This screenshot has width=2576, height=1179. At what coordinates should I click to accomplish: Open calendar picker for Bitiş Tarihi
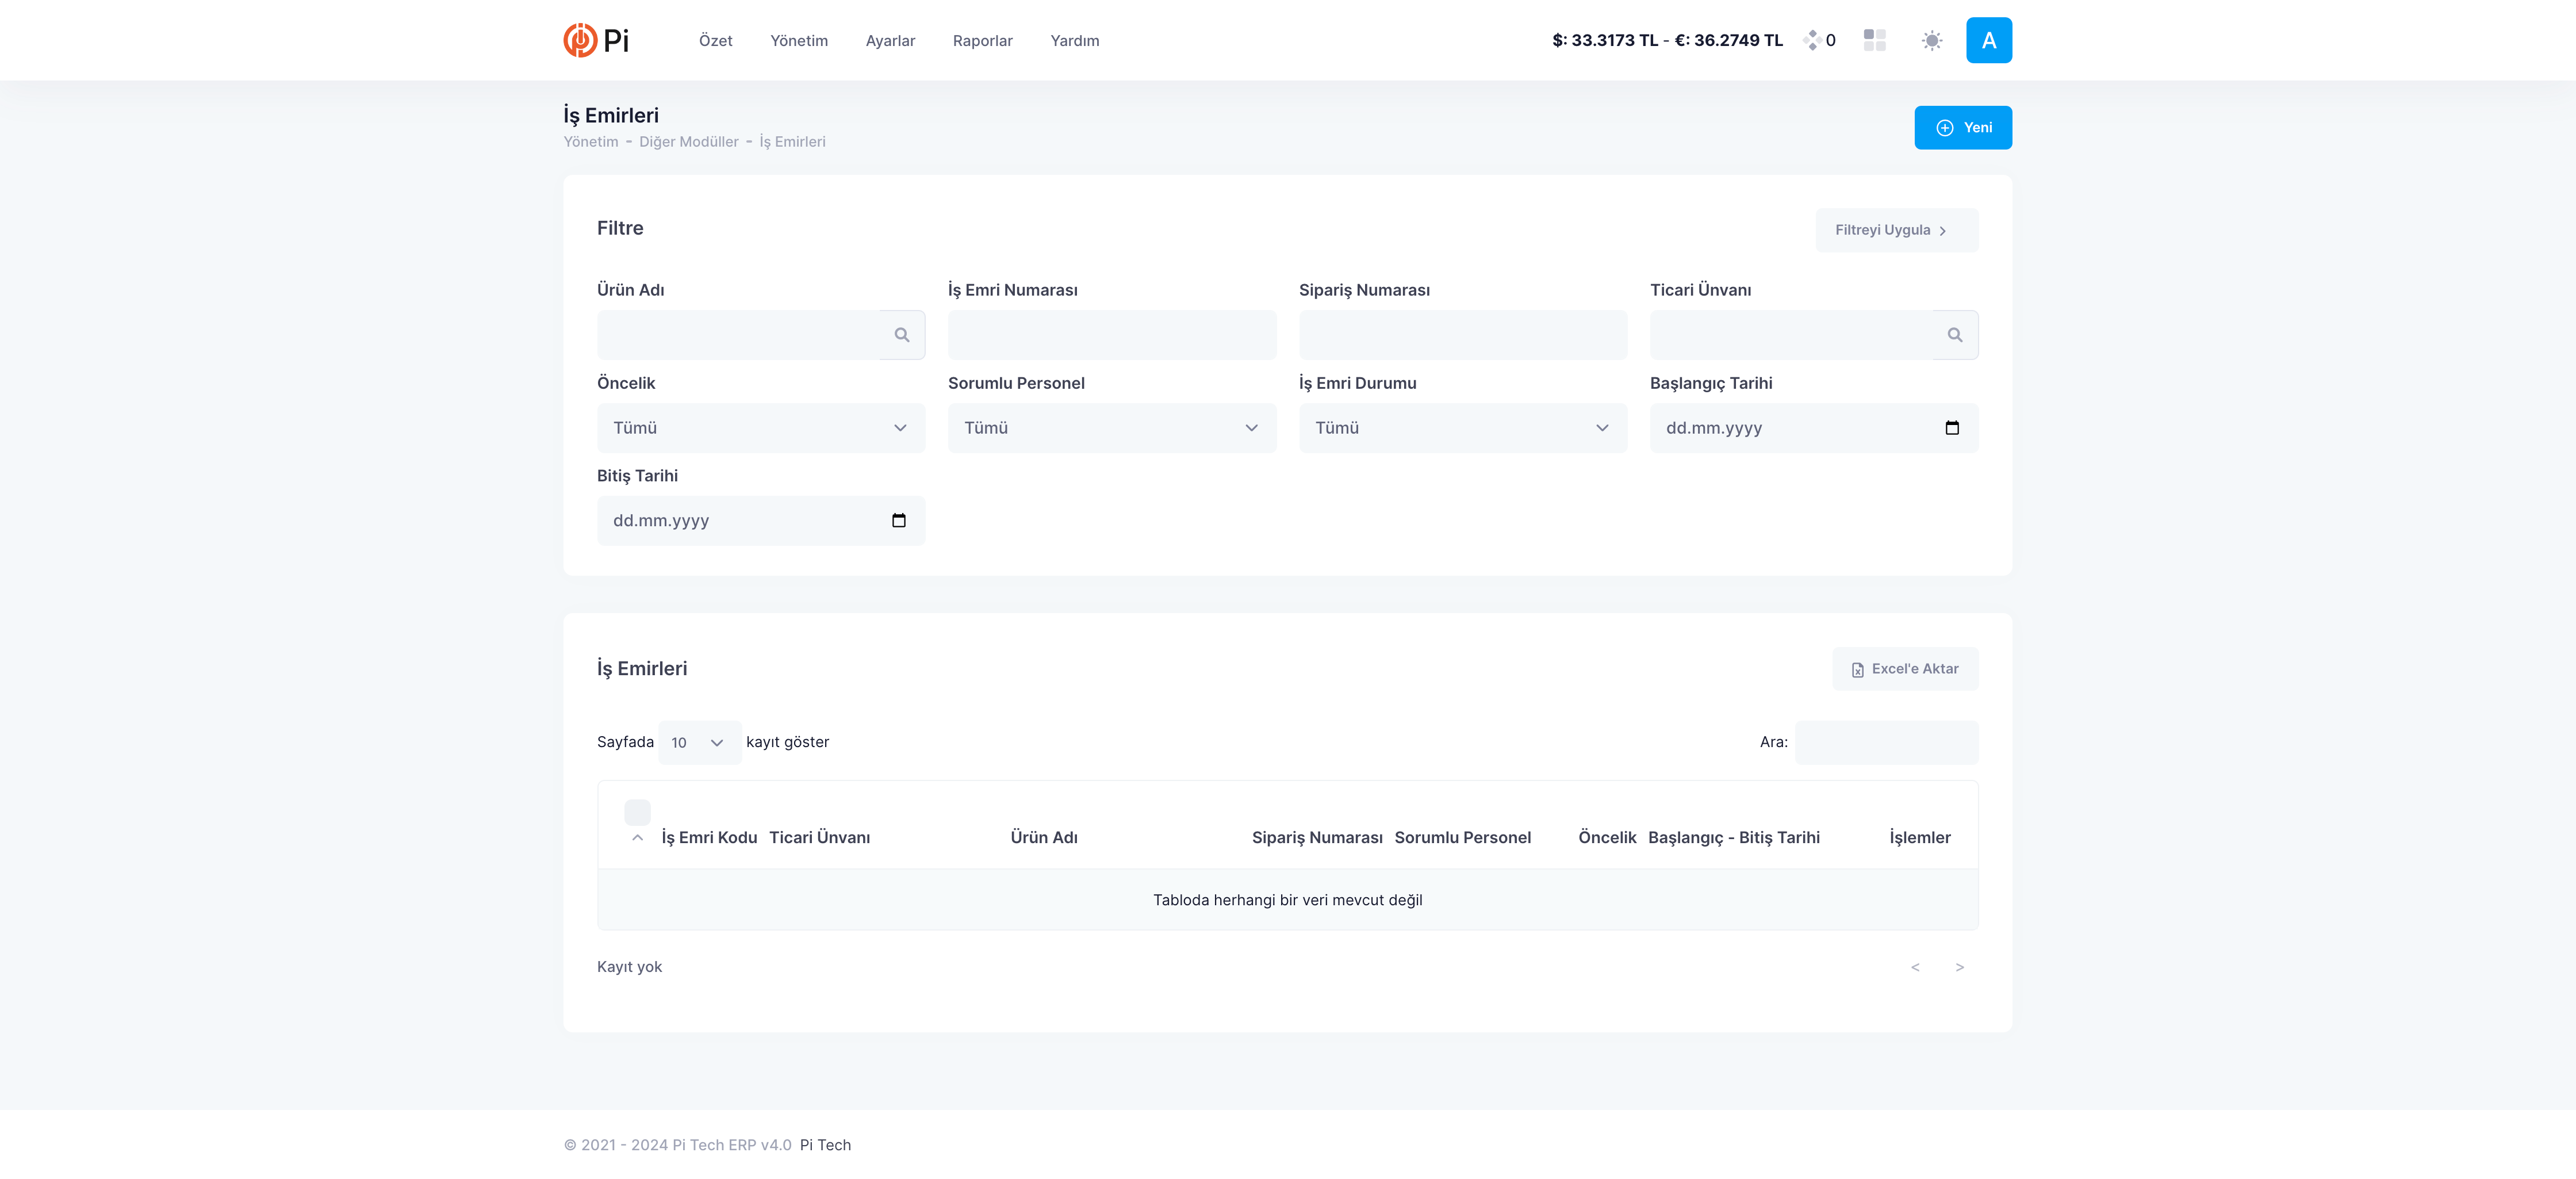(x=898, y=521)
